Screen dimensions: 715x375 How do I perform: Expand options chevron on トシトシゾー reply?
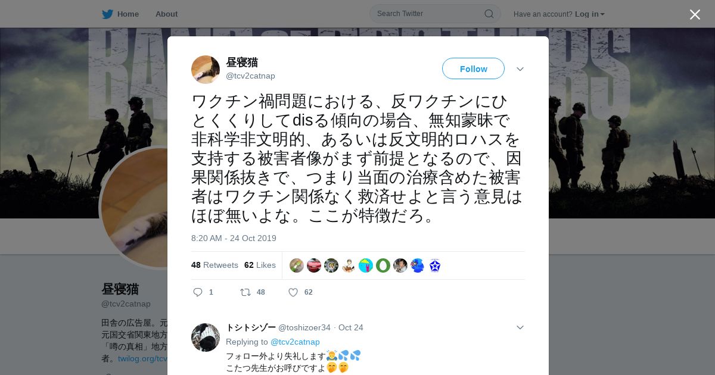(x=520, y=327)
